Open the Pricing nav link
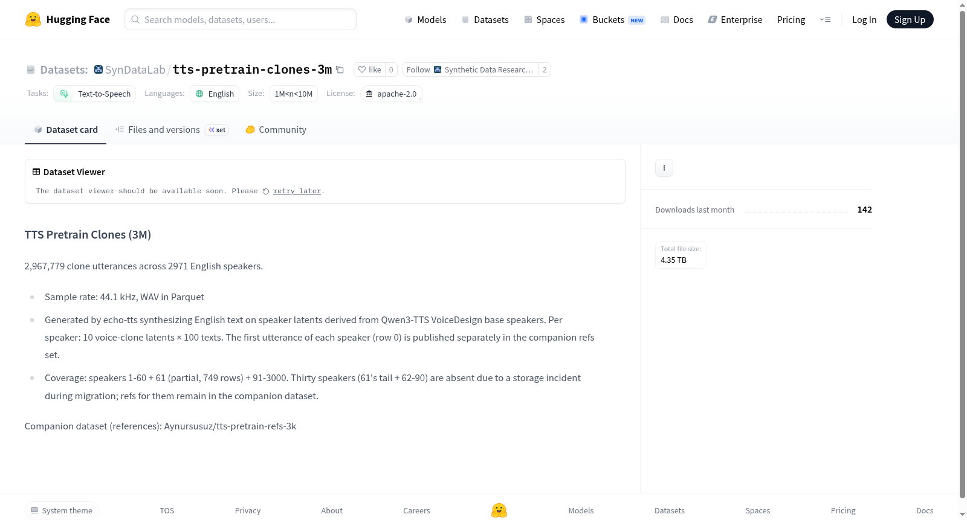This screenshot has width=967, height=520. [791, 19]
